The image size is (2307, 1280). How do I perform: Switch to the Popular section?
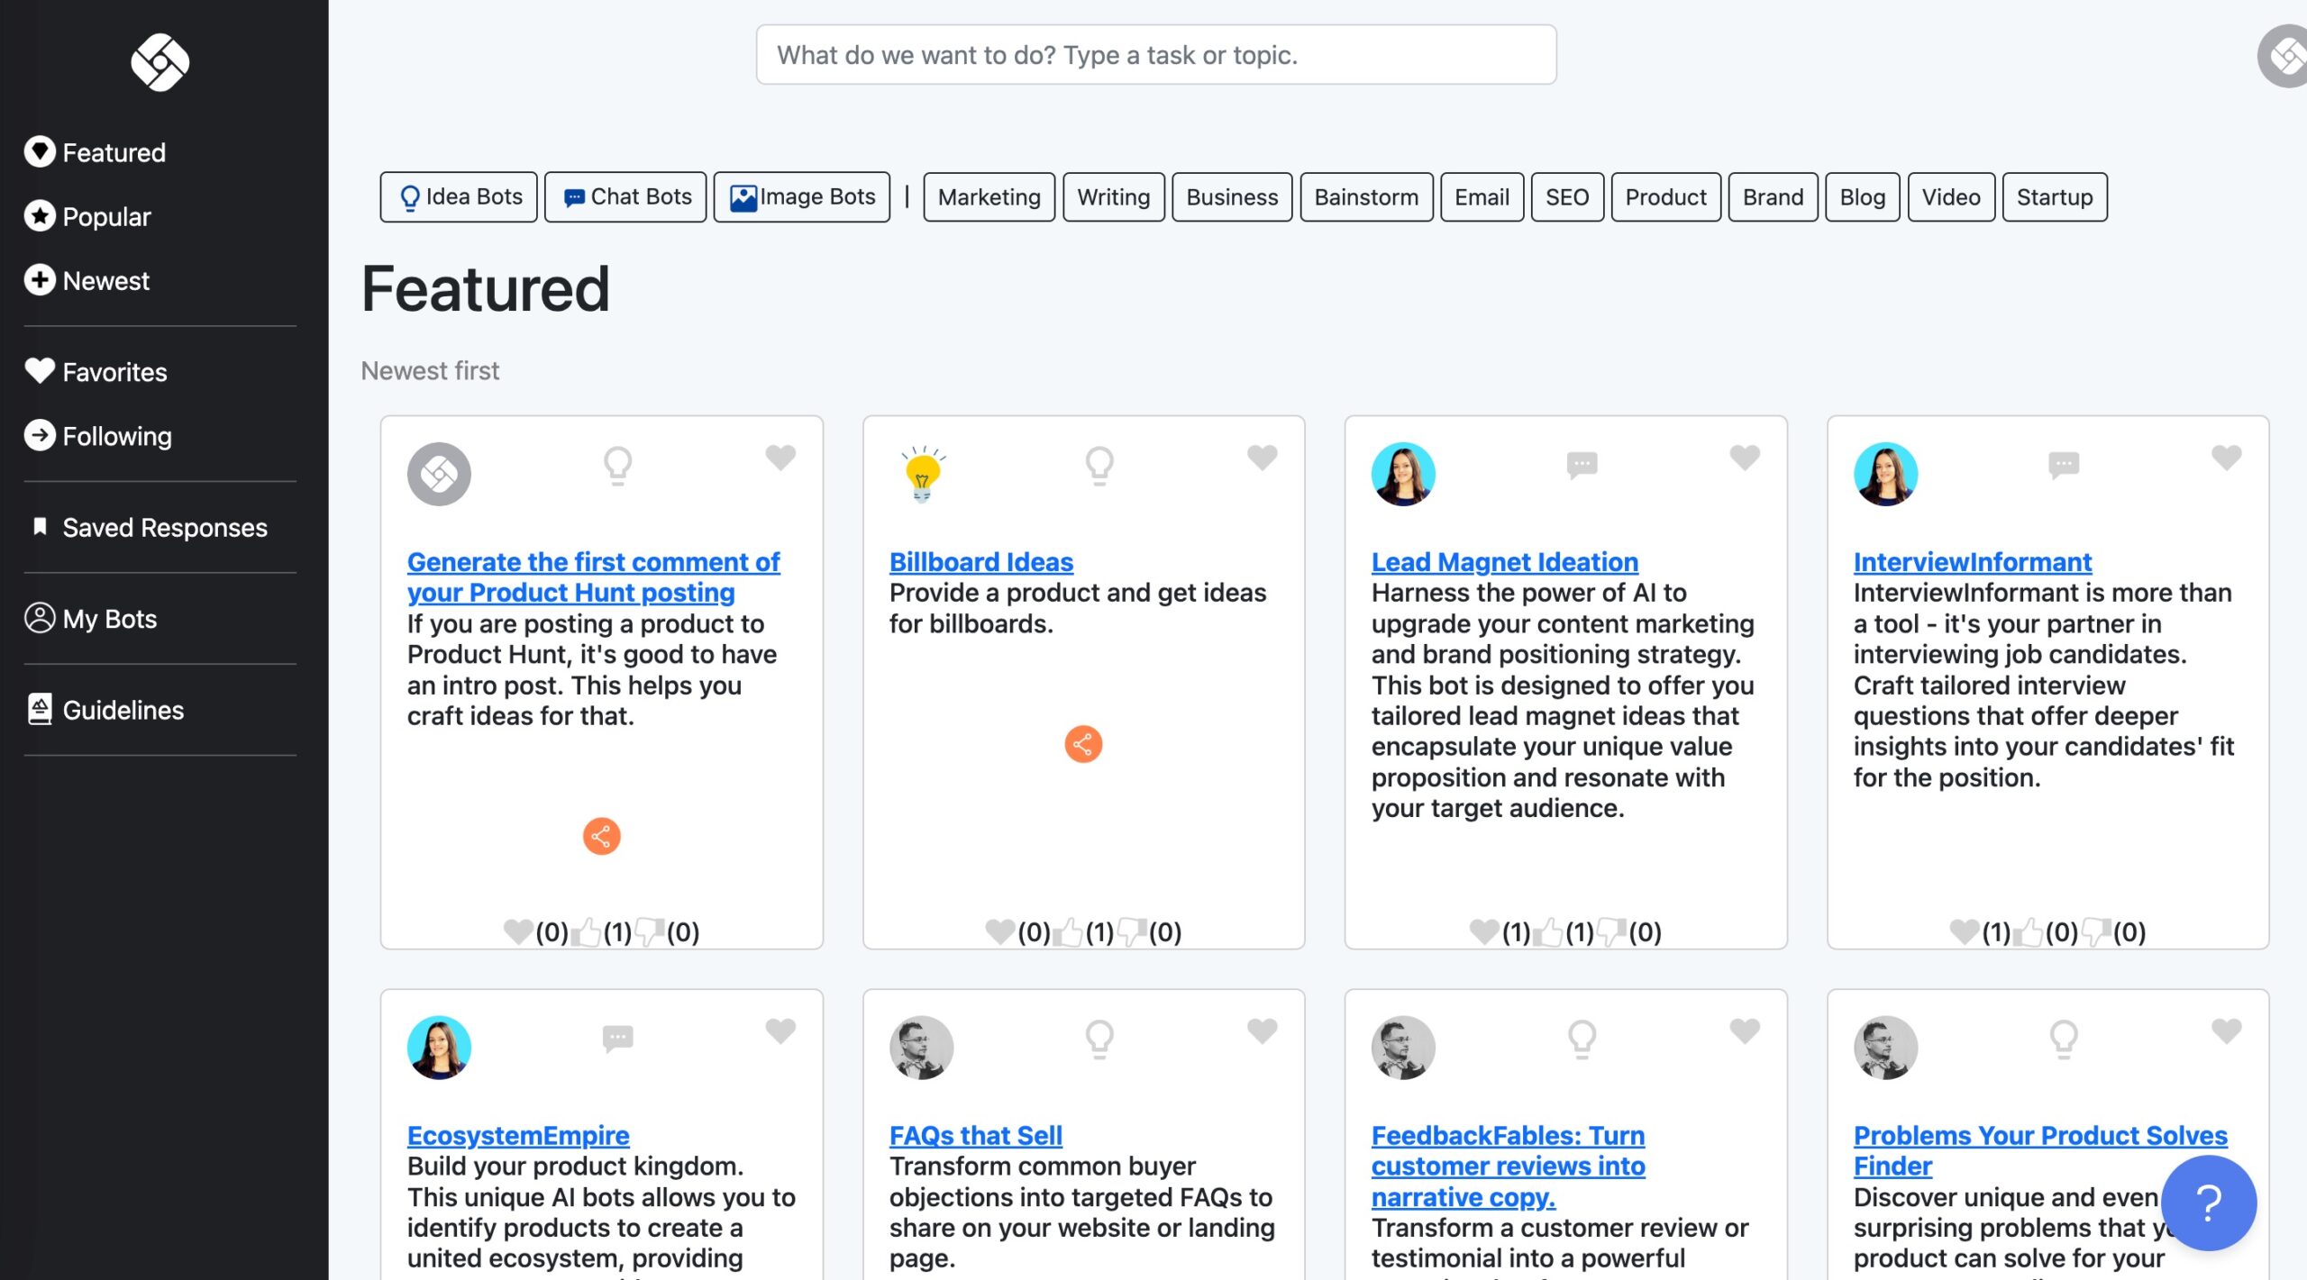[105, 216]
